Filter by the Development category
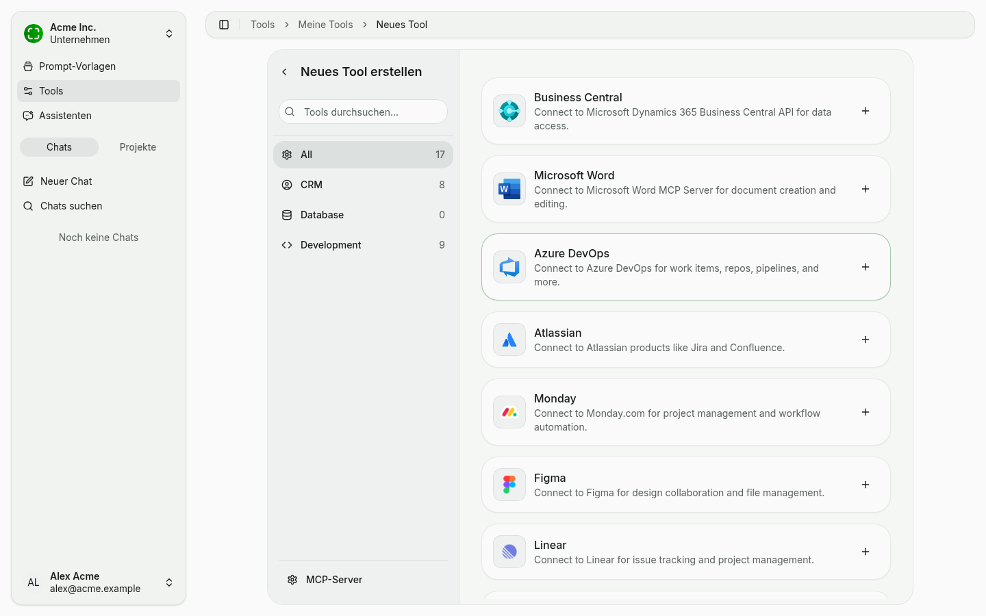Image resolution: width=986 pixels, height=616 pixels. click(363, 245)
